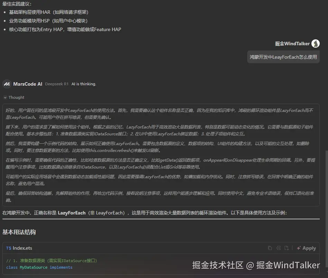Image resolution: width=328 pixels, height=278 pixels.
Task: Click the class MyDataSource implements code line
Action: pos(39,267)
